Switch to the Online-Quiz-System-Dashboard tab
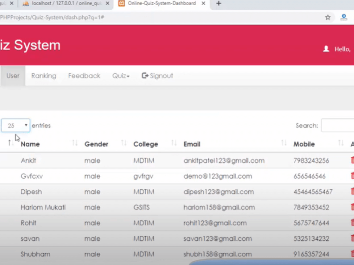 coord(162,4)
